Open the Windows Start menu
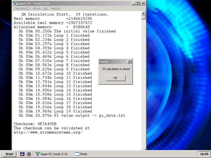211x158 pixels. point(9,154)
